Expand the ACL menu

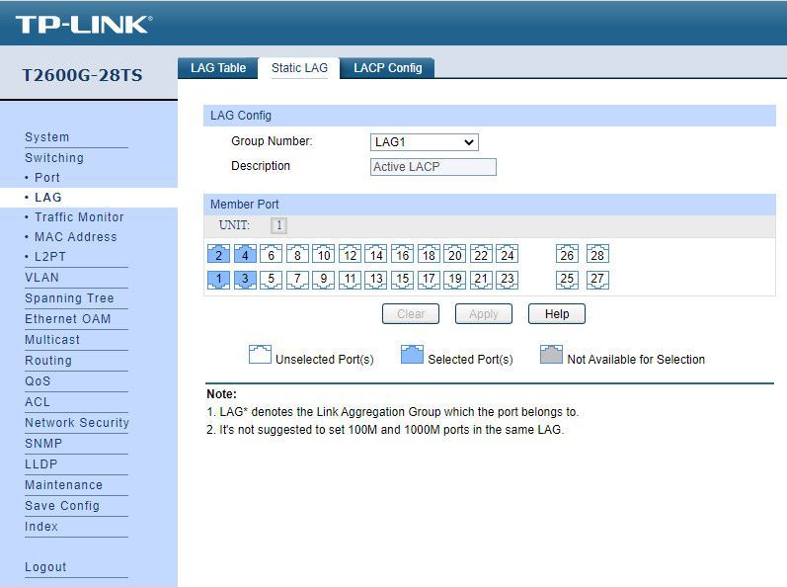click(x=38, y=402)
